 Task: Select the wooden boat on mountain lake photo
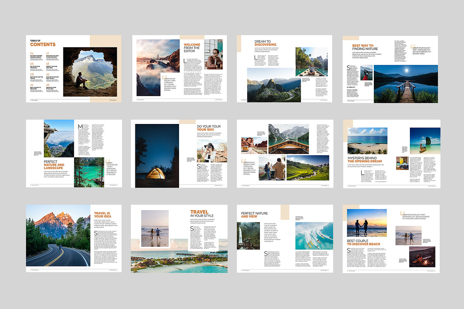pos(288,139)
